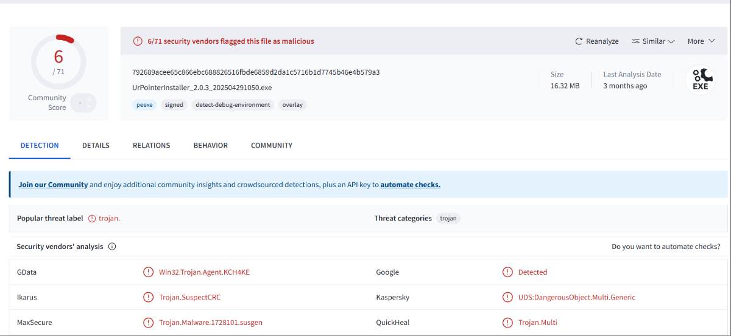
Task: Click the EXE file type icon
Action: [701, 80]
